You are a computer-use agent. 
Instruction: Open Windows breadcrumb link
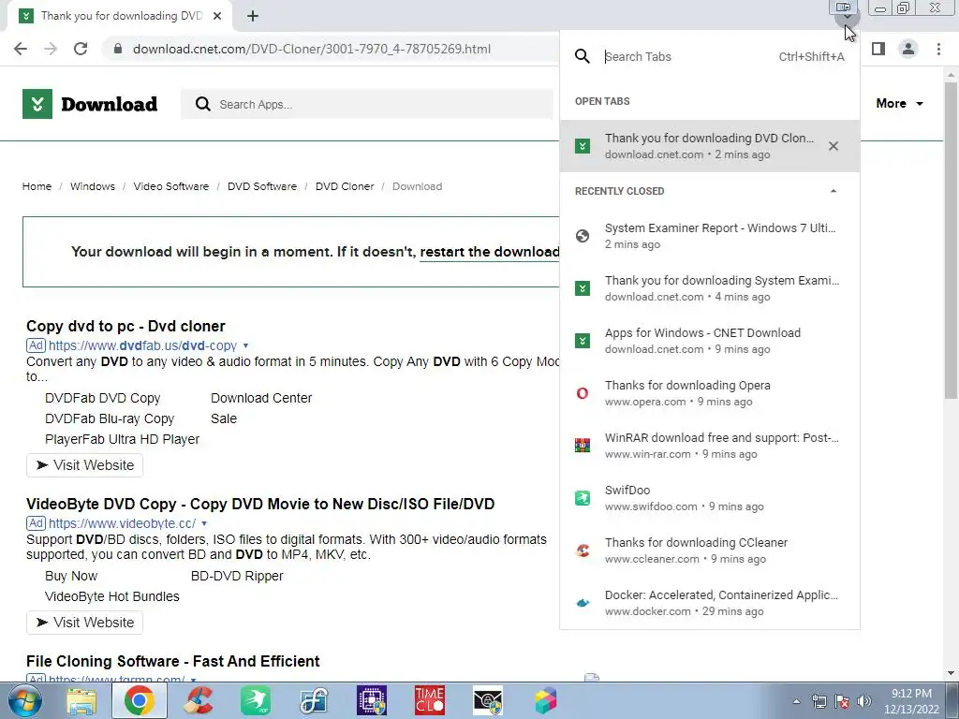[x=93, y=186]
